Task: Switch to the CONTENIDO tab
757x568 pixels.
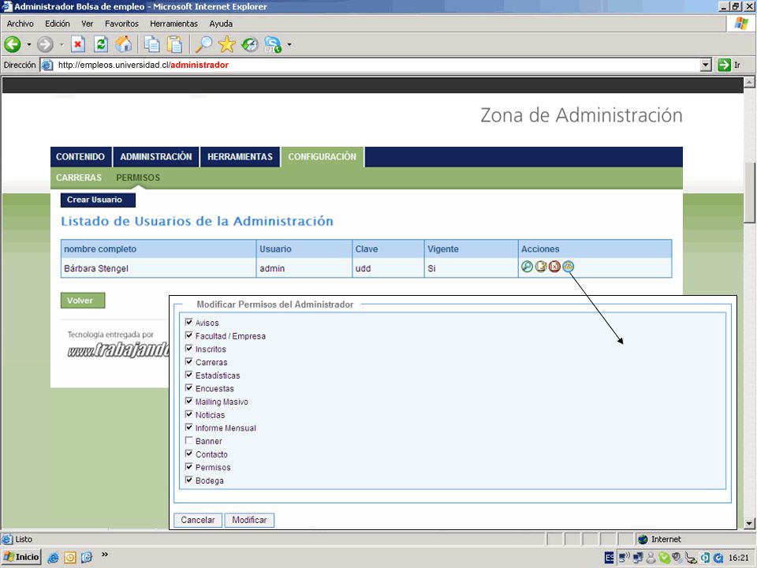Action: coord(80,157)
